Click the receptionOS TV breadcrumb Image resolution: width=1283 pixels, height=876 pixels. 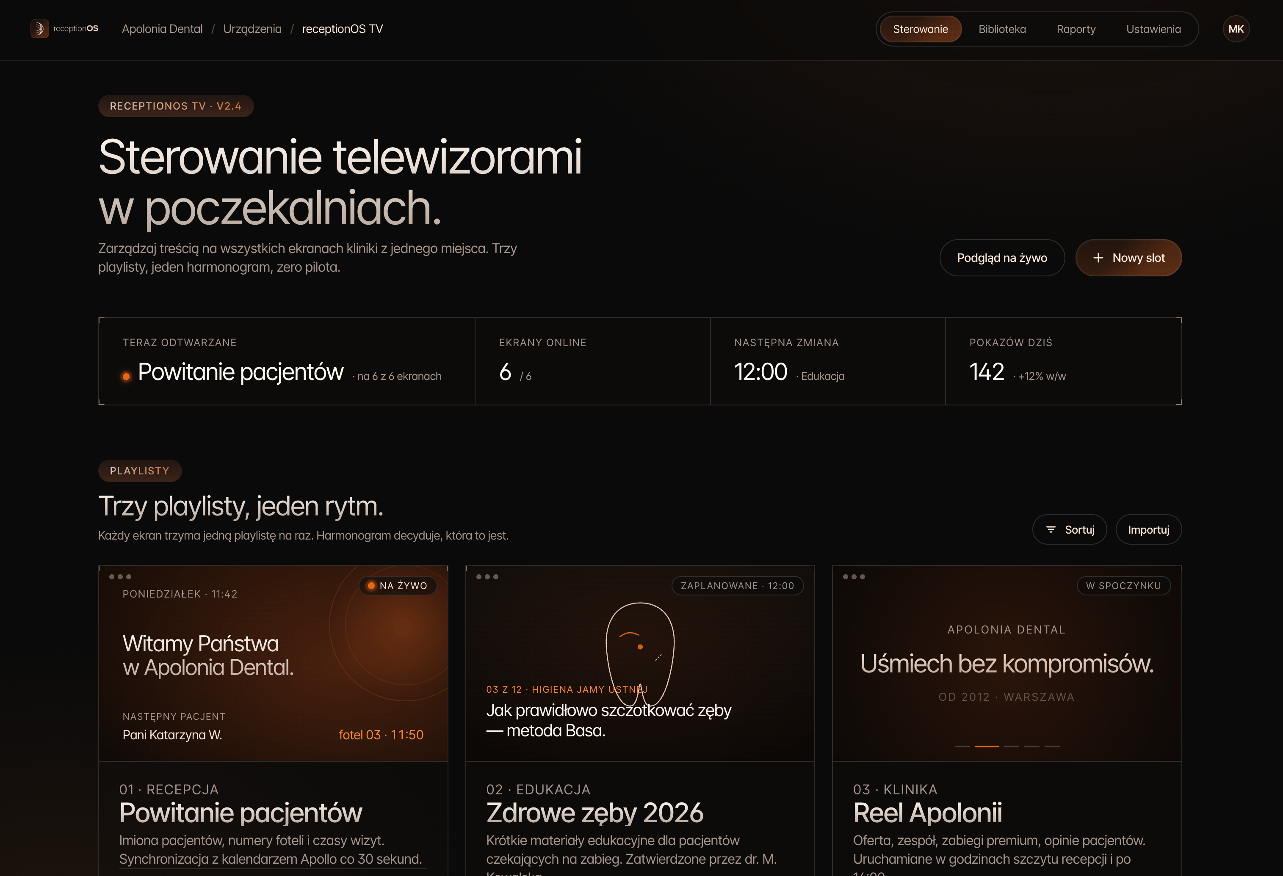(342, 29)
